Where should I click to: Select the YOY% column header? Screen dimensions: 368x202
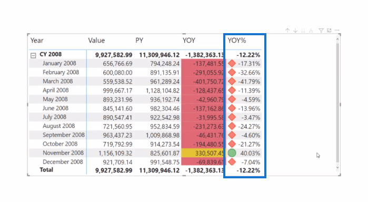click(x=237, y=41)
